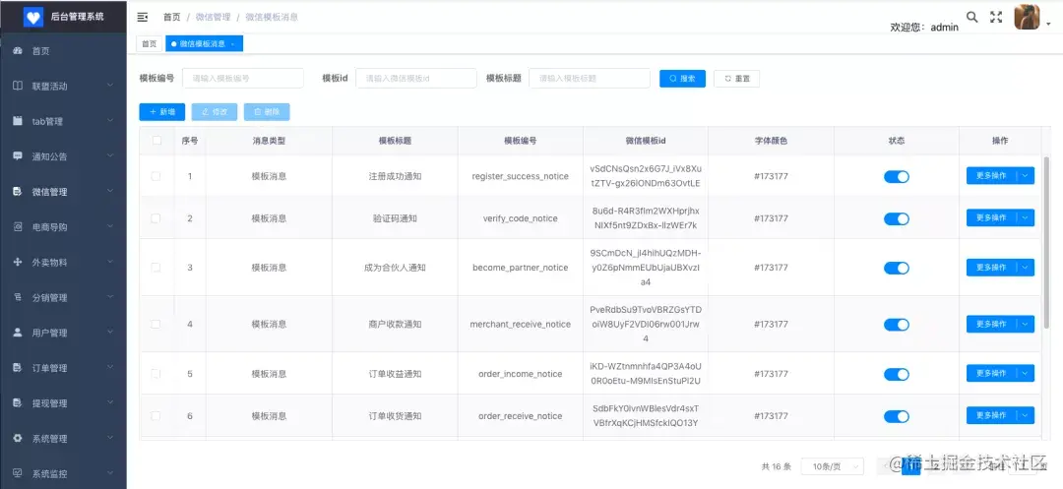Expand the tab管理 menu chevron
The height and width of the screenshot is (489, 1063).
click(110, 121)
